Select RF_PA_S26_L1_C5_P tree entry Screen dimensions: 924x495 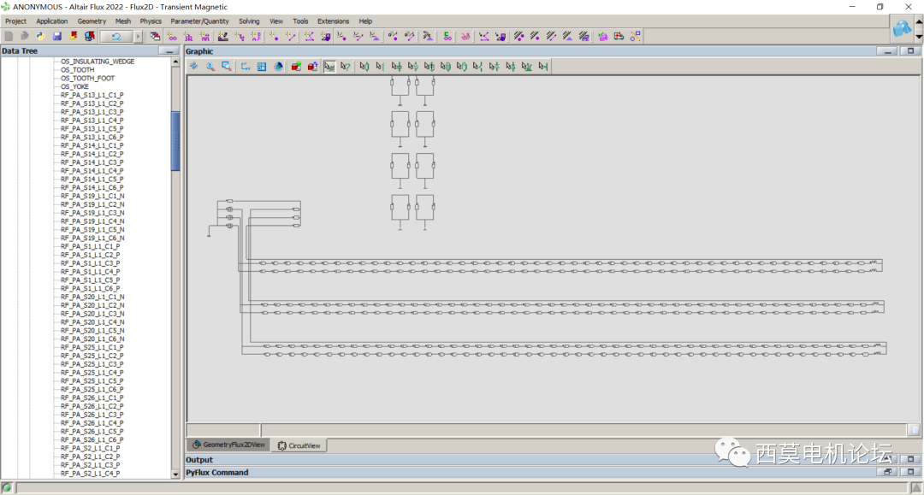coord(92,432)
